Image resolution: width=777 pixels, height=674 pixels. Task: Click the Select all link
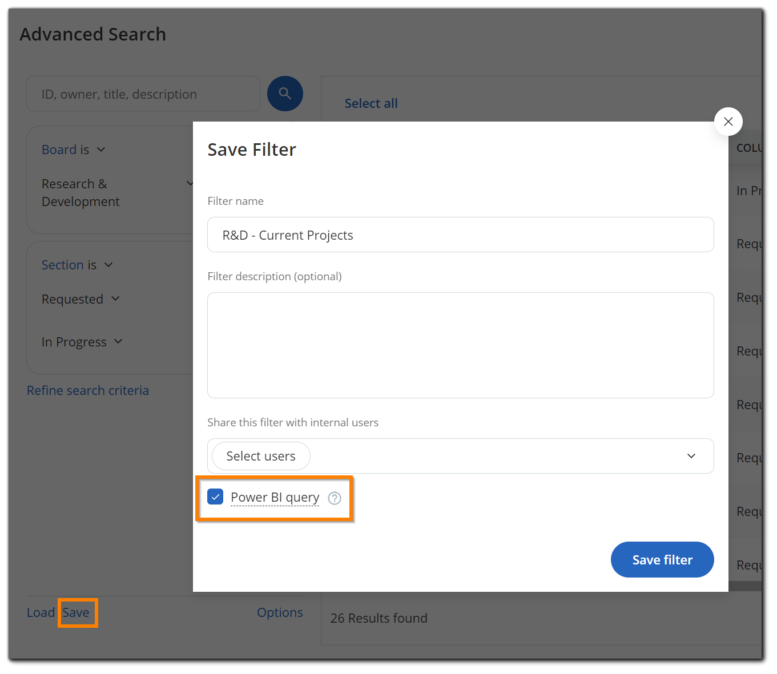click(x=371, y=103)
